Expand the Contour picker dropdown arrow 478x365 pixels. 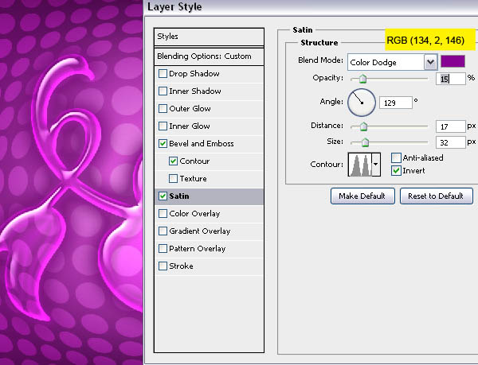click(376, 165)
